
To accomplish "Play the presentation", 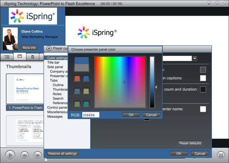I will pos(10,155).
